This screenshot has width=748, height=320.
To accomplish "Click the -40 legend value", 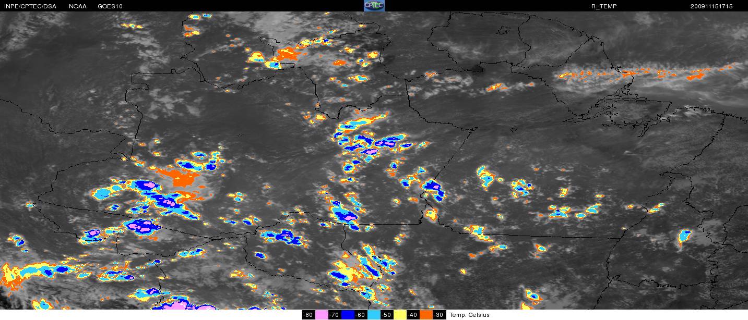I will [x=412, y=315].
